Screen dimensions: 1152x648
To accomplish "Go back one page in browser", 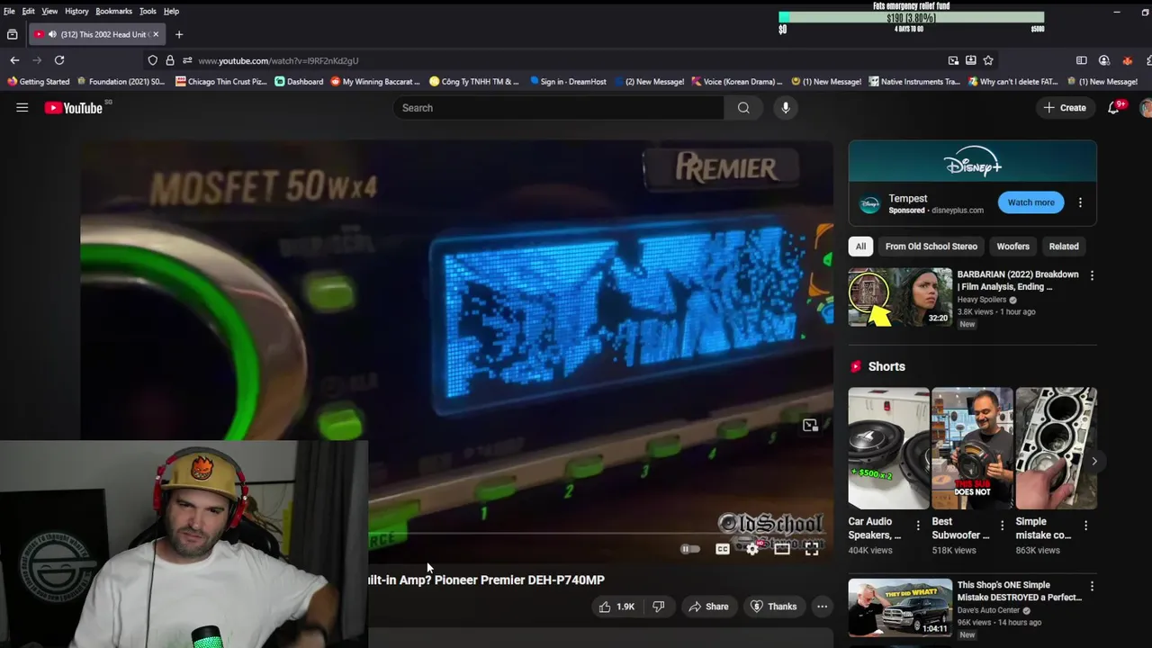I will point(14,60).
